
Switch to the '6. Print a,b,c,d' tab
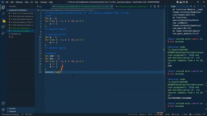pyautogui.click(x=132, y=6)
